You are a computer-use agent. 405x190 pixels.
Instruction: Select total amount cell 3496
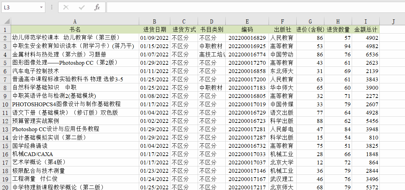coord(366,179)
